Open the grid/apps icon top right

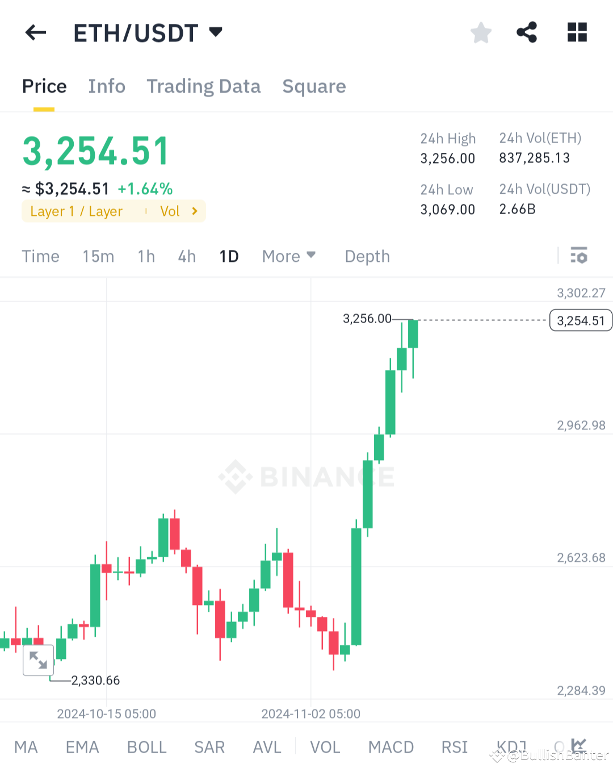point(577,32)
